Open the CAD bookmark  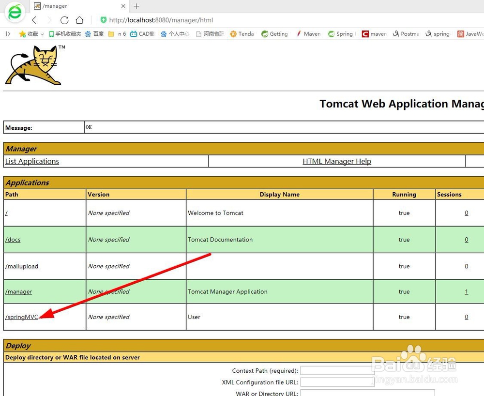point(142,33)
